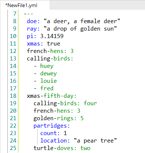Click the value 'true'
The height and width of the screenshot is (153, 145).
tap(54, 44)
